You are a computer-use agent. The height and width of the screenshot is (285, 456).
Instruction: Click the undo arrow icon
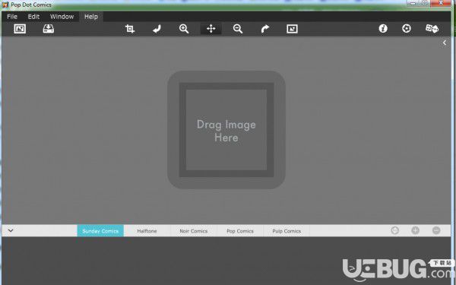point(157,29)
